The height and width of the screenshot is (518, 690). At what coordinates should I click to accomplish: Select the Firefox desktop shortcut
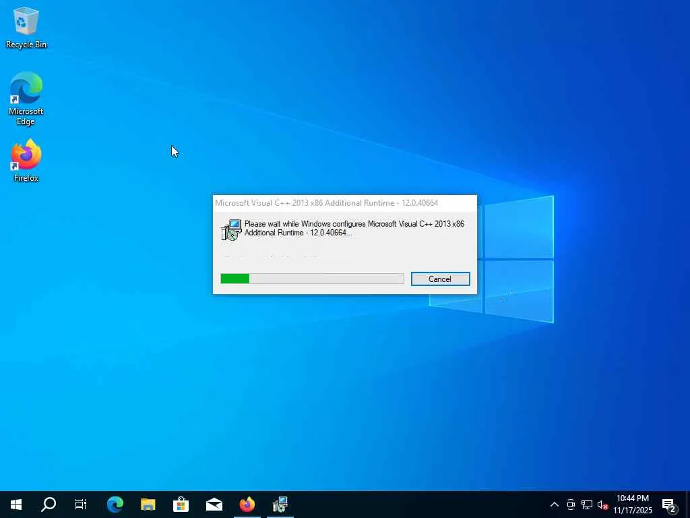26,161
